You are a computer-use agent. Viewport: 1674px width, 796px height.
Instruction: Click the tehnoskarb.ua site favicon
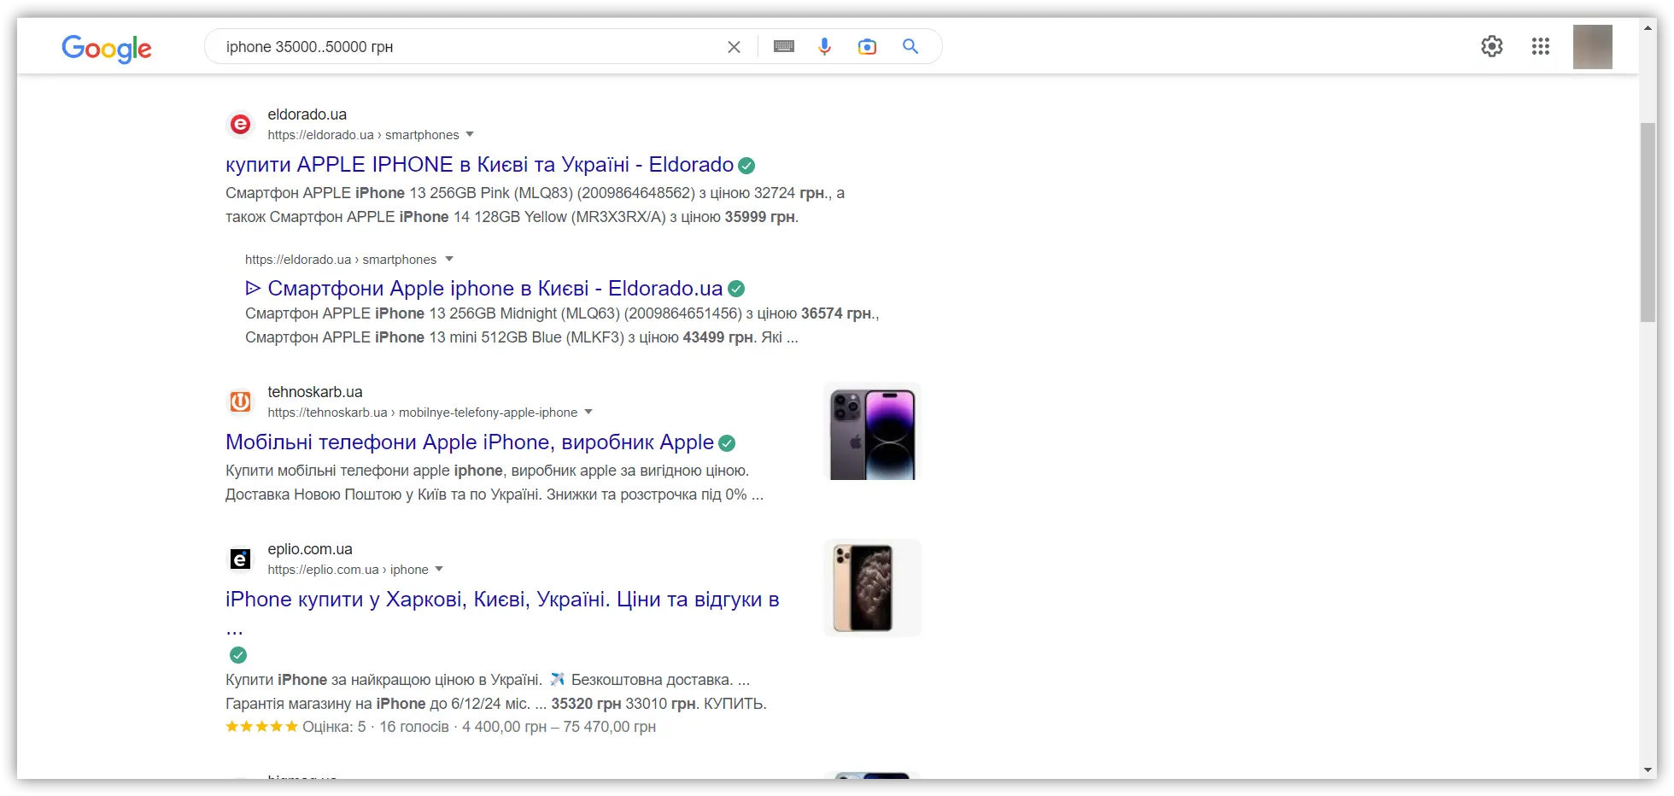(x=241, y=401)
